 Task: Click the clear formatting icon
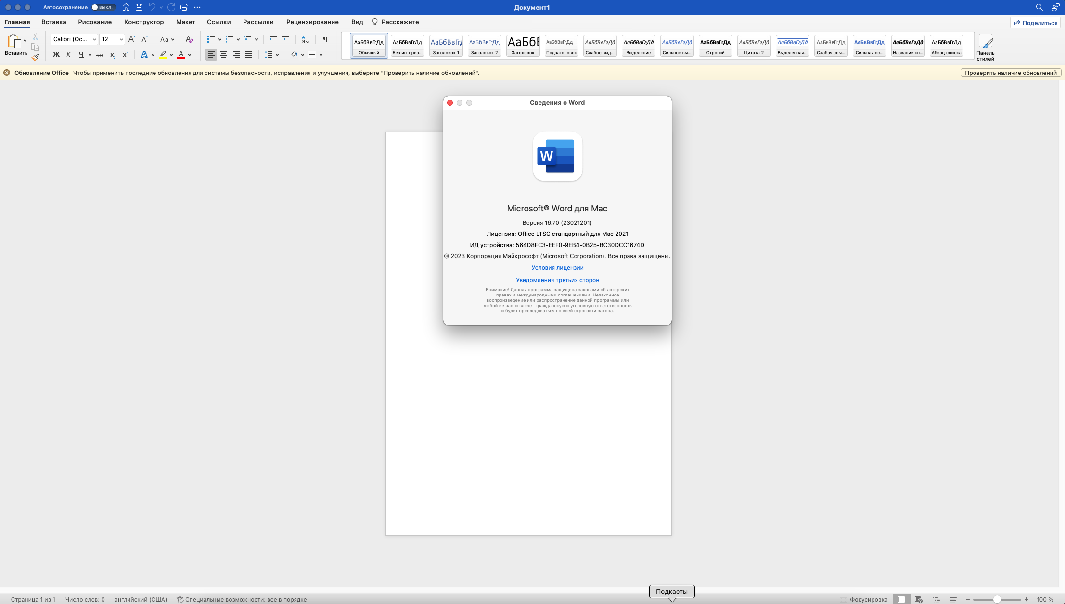[x=189, y=39]
